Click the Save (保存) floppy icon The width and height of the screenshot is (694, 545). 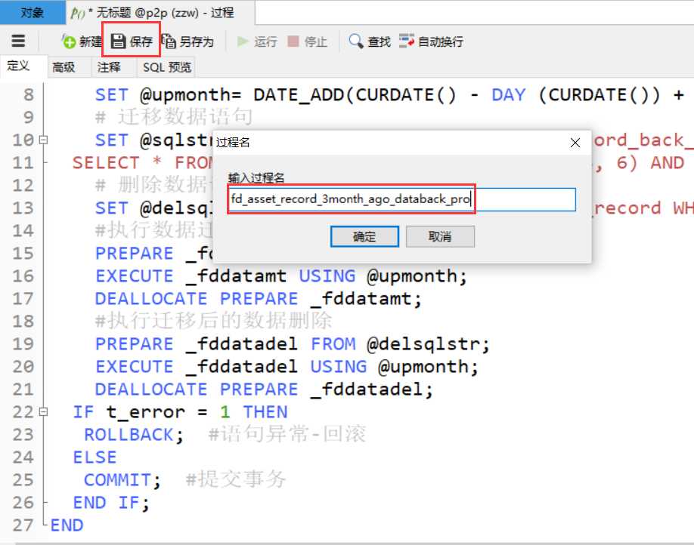coord(118,41)
